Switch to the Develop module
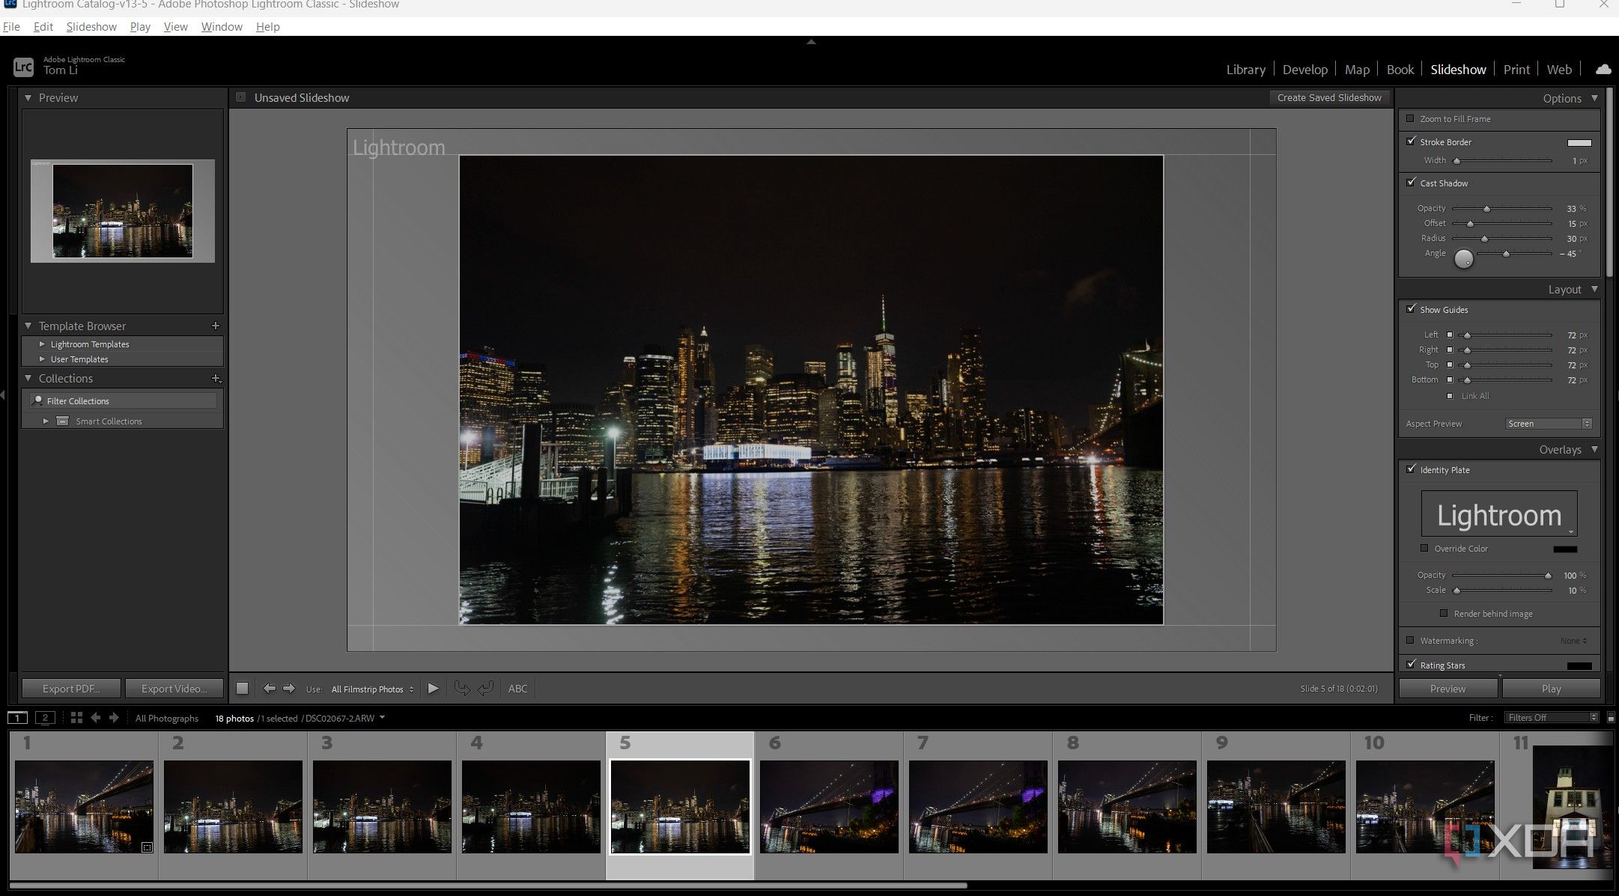1619x896 pixels. [1304, 69]
